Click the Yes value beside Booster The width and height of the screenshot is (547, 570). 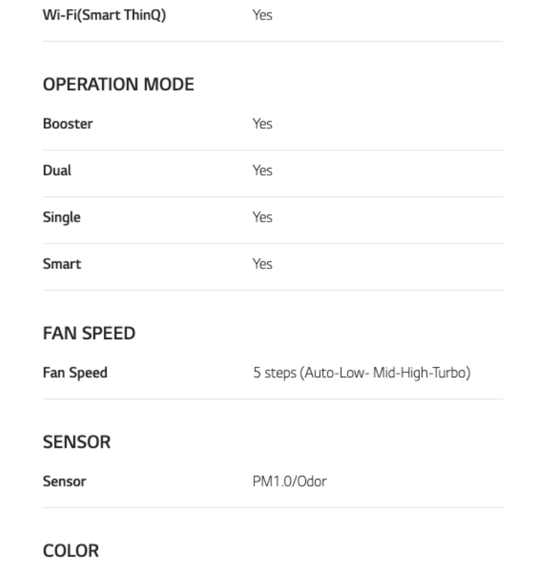click(x=262, y=124)
